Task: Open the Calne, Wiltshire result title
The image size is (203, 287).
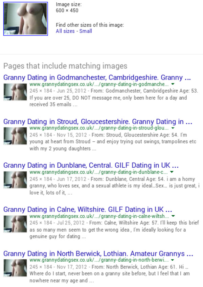Action: tap(88, 209)
